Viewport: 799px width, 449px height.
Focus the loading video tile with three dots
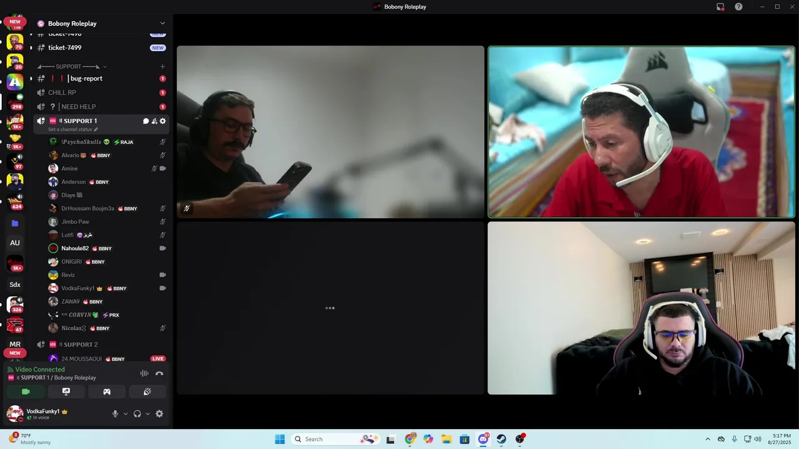330,308
